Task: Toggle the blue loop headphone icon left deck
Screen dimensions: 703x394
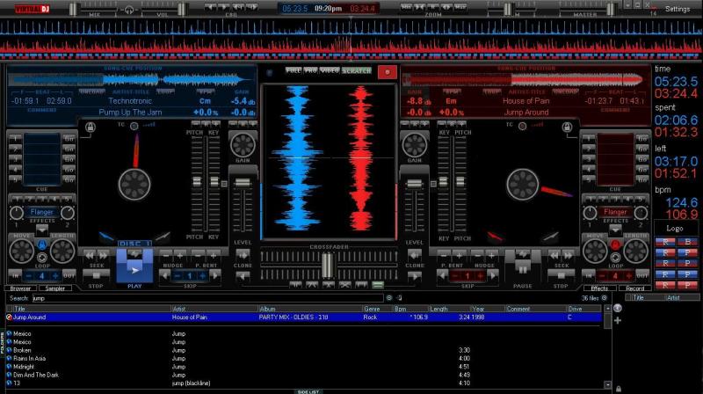Action: 42,244
